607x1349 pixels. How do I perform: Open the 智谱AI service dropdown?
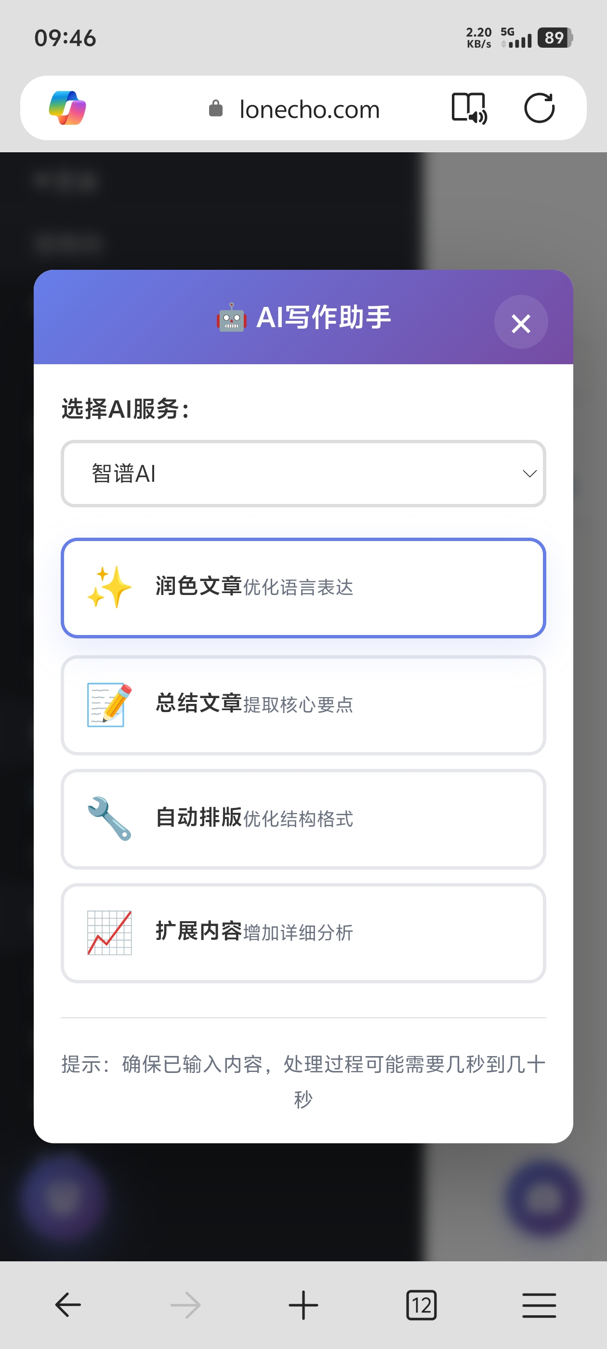[303, 474]
